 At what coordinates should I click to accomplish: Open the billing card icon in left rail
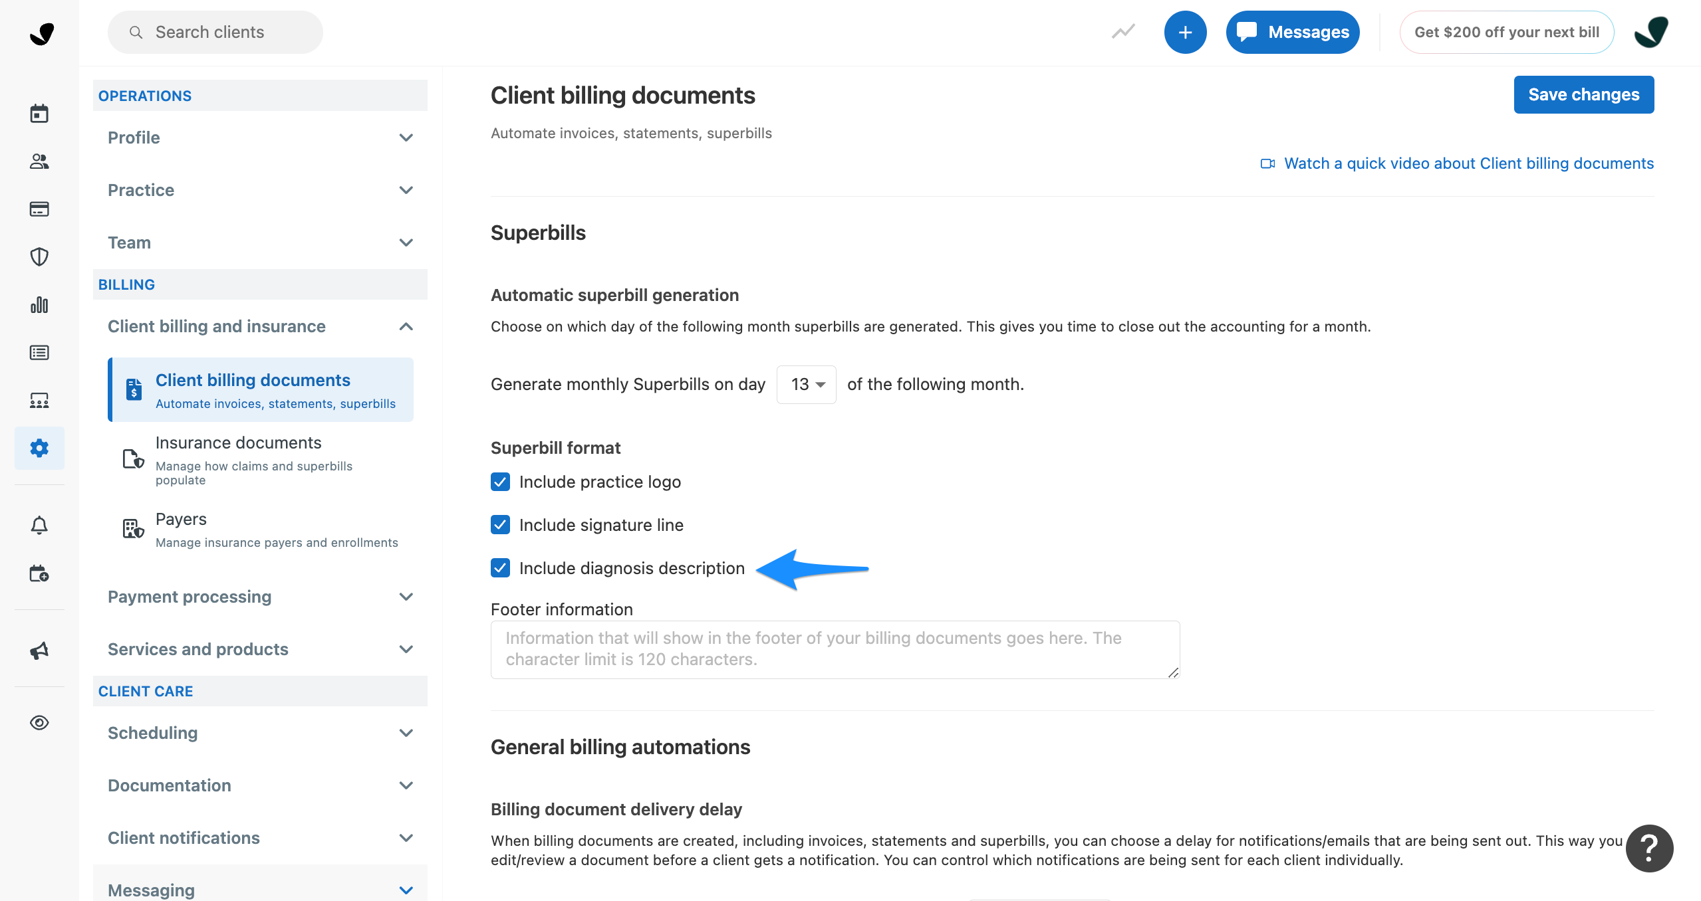pyautogui.click(x=39, y=209)
